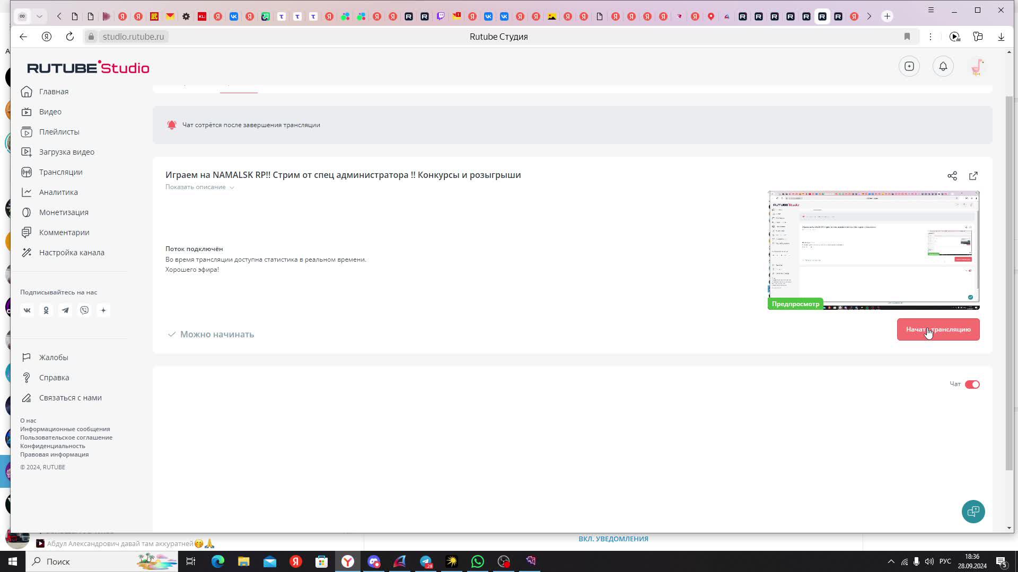Toggle the Чат switch off
Viewport: 1018px width, 572px height.
click(x=972, y=385)
